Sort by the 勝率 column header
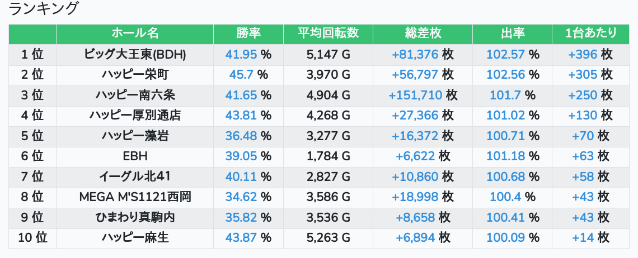Image resolution: width=638 pixels, height=258 pixels. [248, 34]
